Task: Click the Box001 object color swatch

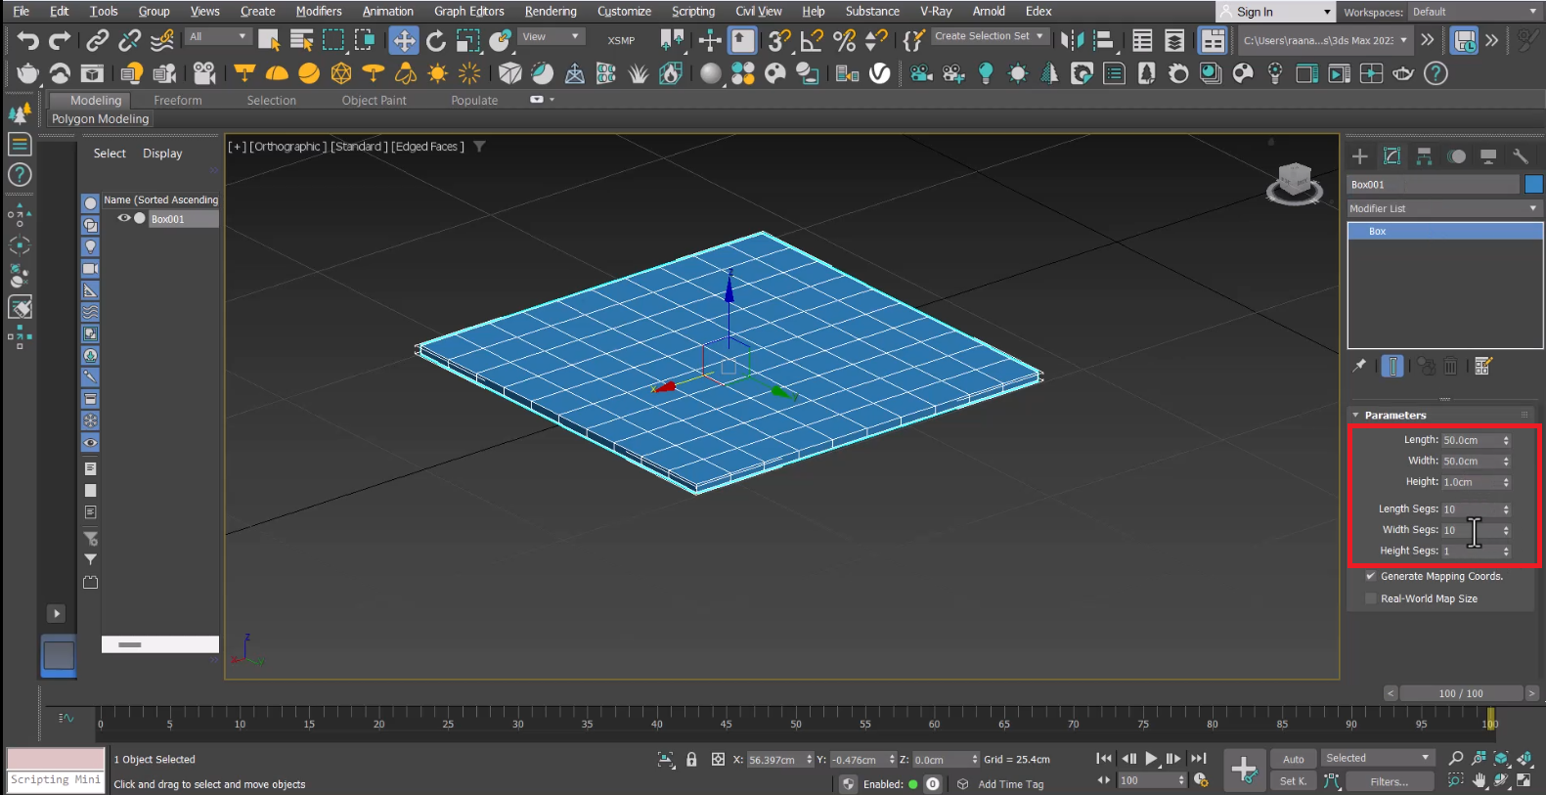Action: [1533, 185]
